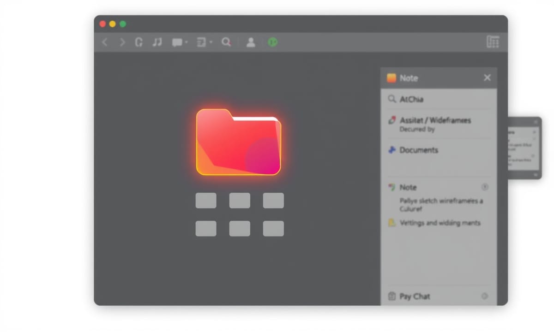
Task: Click the magnifier icon beside AtChia
Action: (x=392, y=99)
